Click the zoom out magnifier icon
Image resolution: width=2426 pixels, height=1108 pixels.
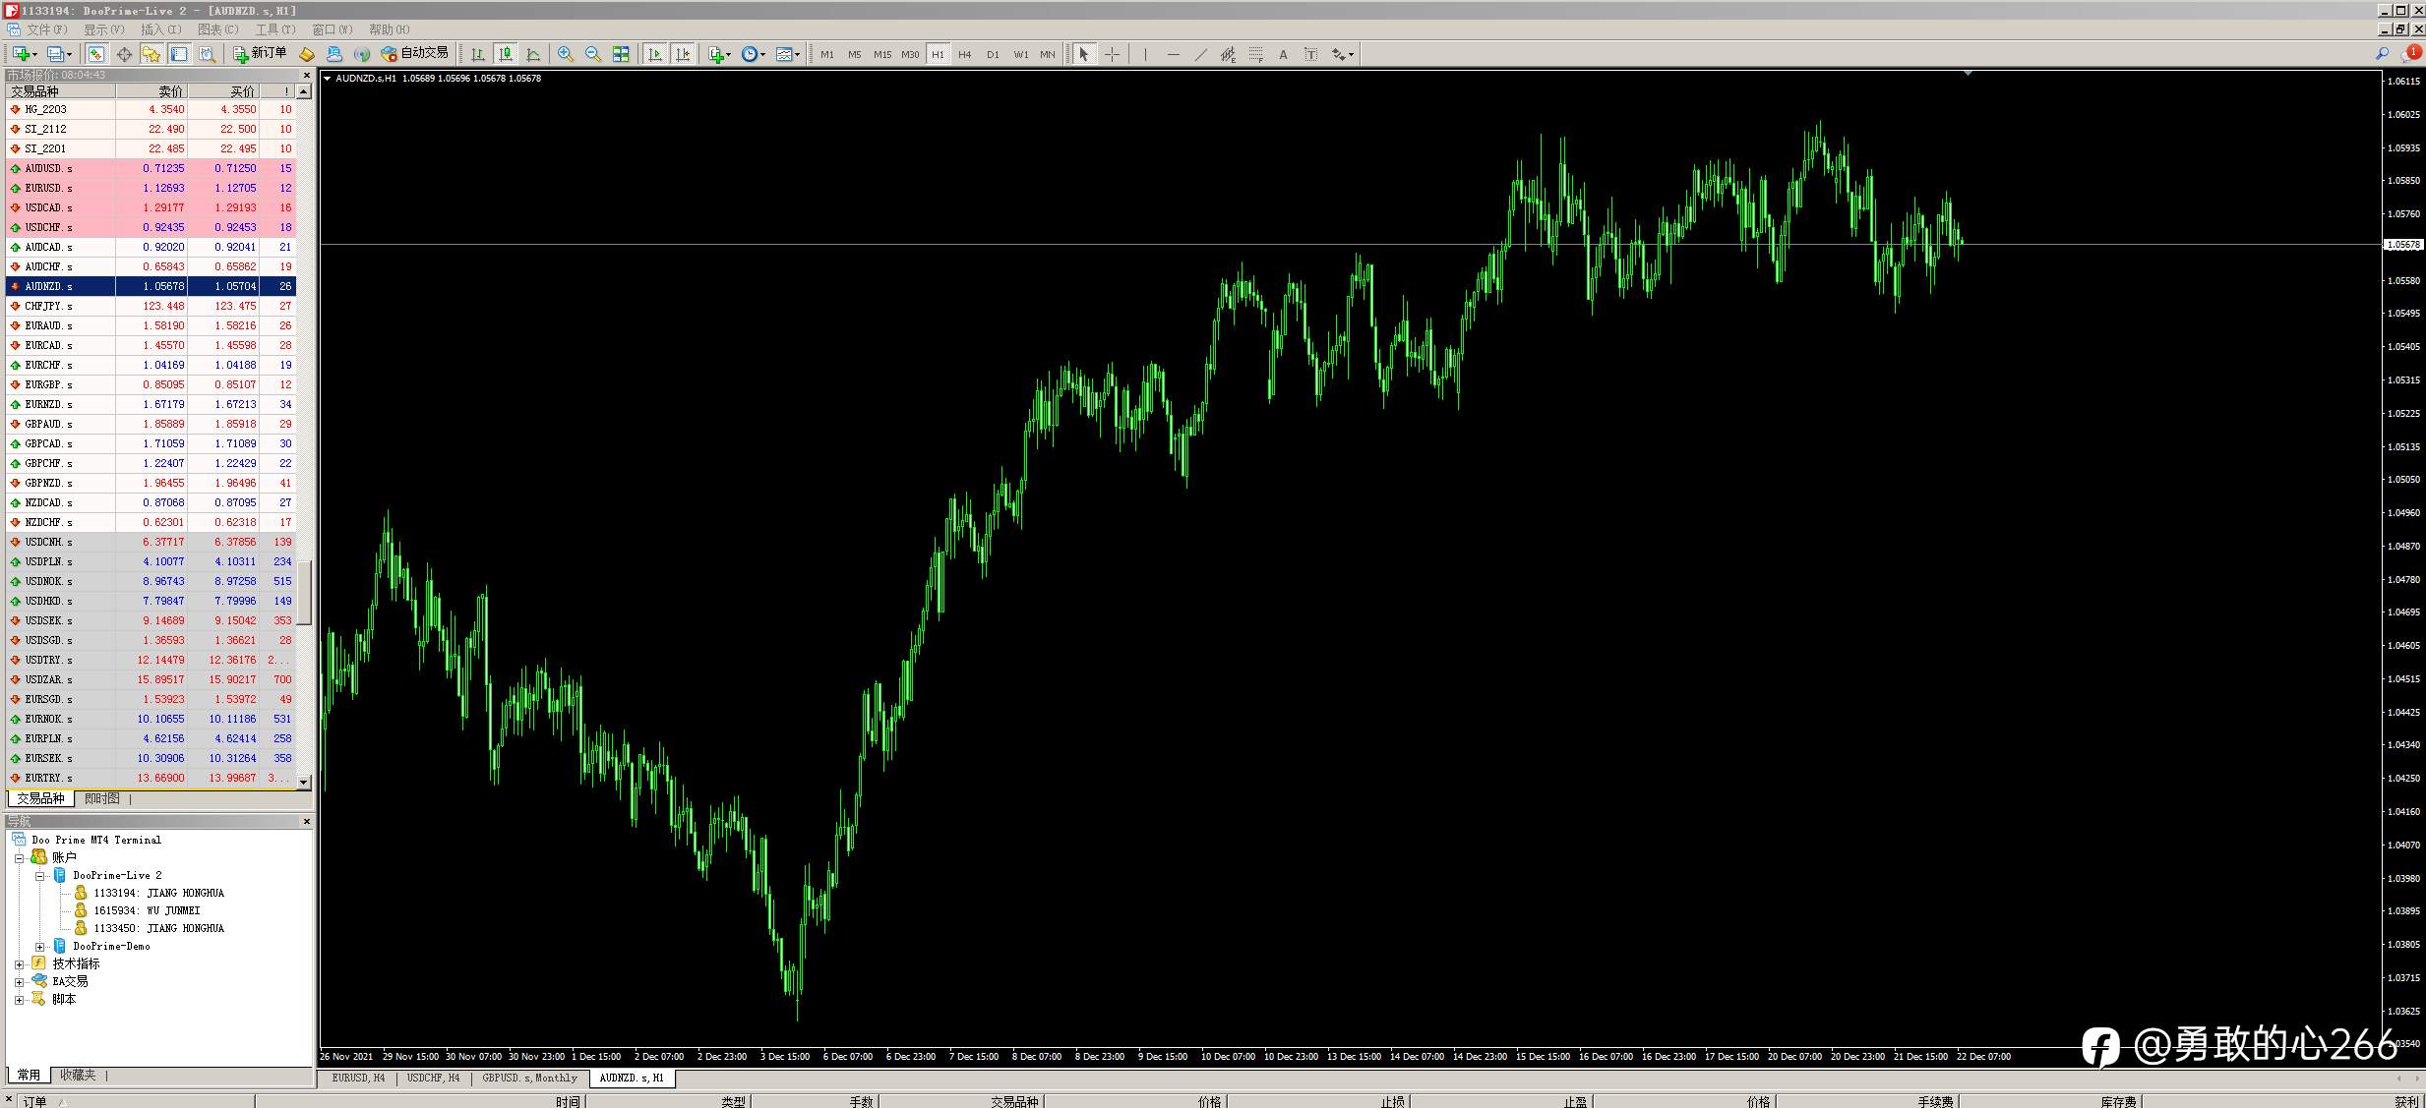pos(593,54)
